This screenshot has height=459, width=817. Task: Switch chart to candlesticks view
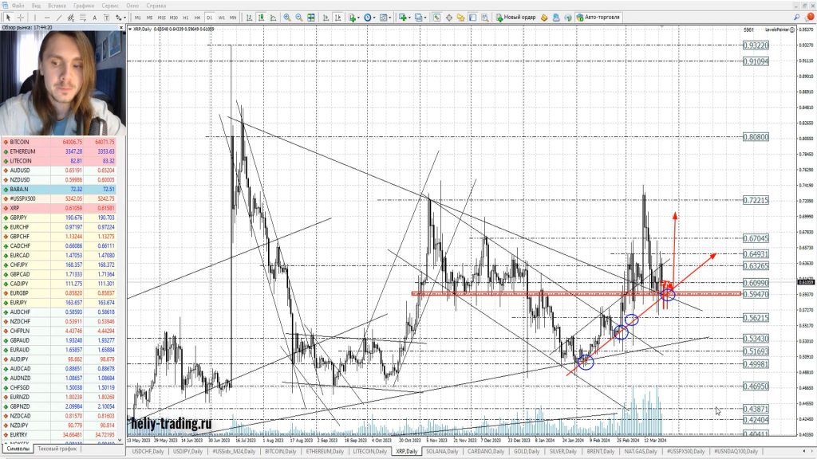[261, 17]
